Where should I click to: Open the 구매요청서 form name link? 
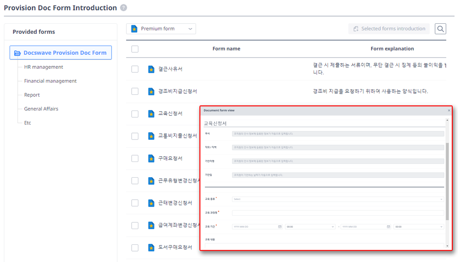coord(170,159)
